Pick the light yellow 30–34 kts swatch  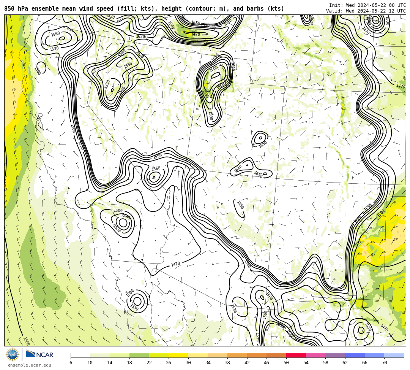pos(198,355)
